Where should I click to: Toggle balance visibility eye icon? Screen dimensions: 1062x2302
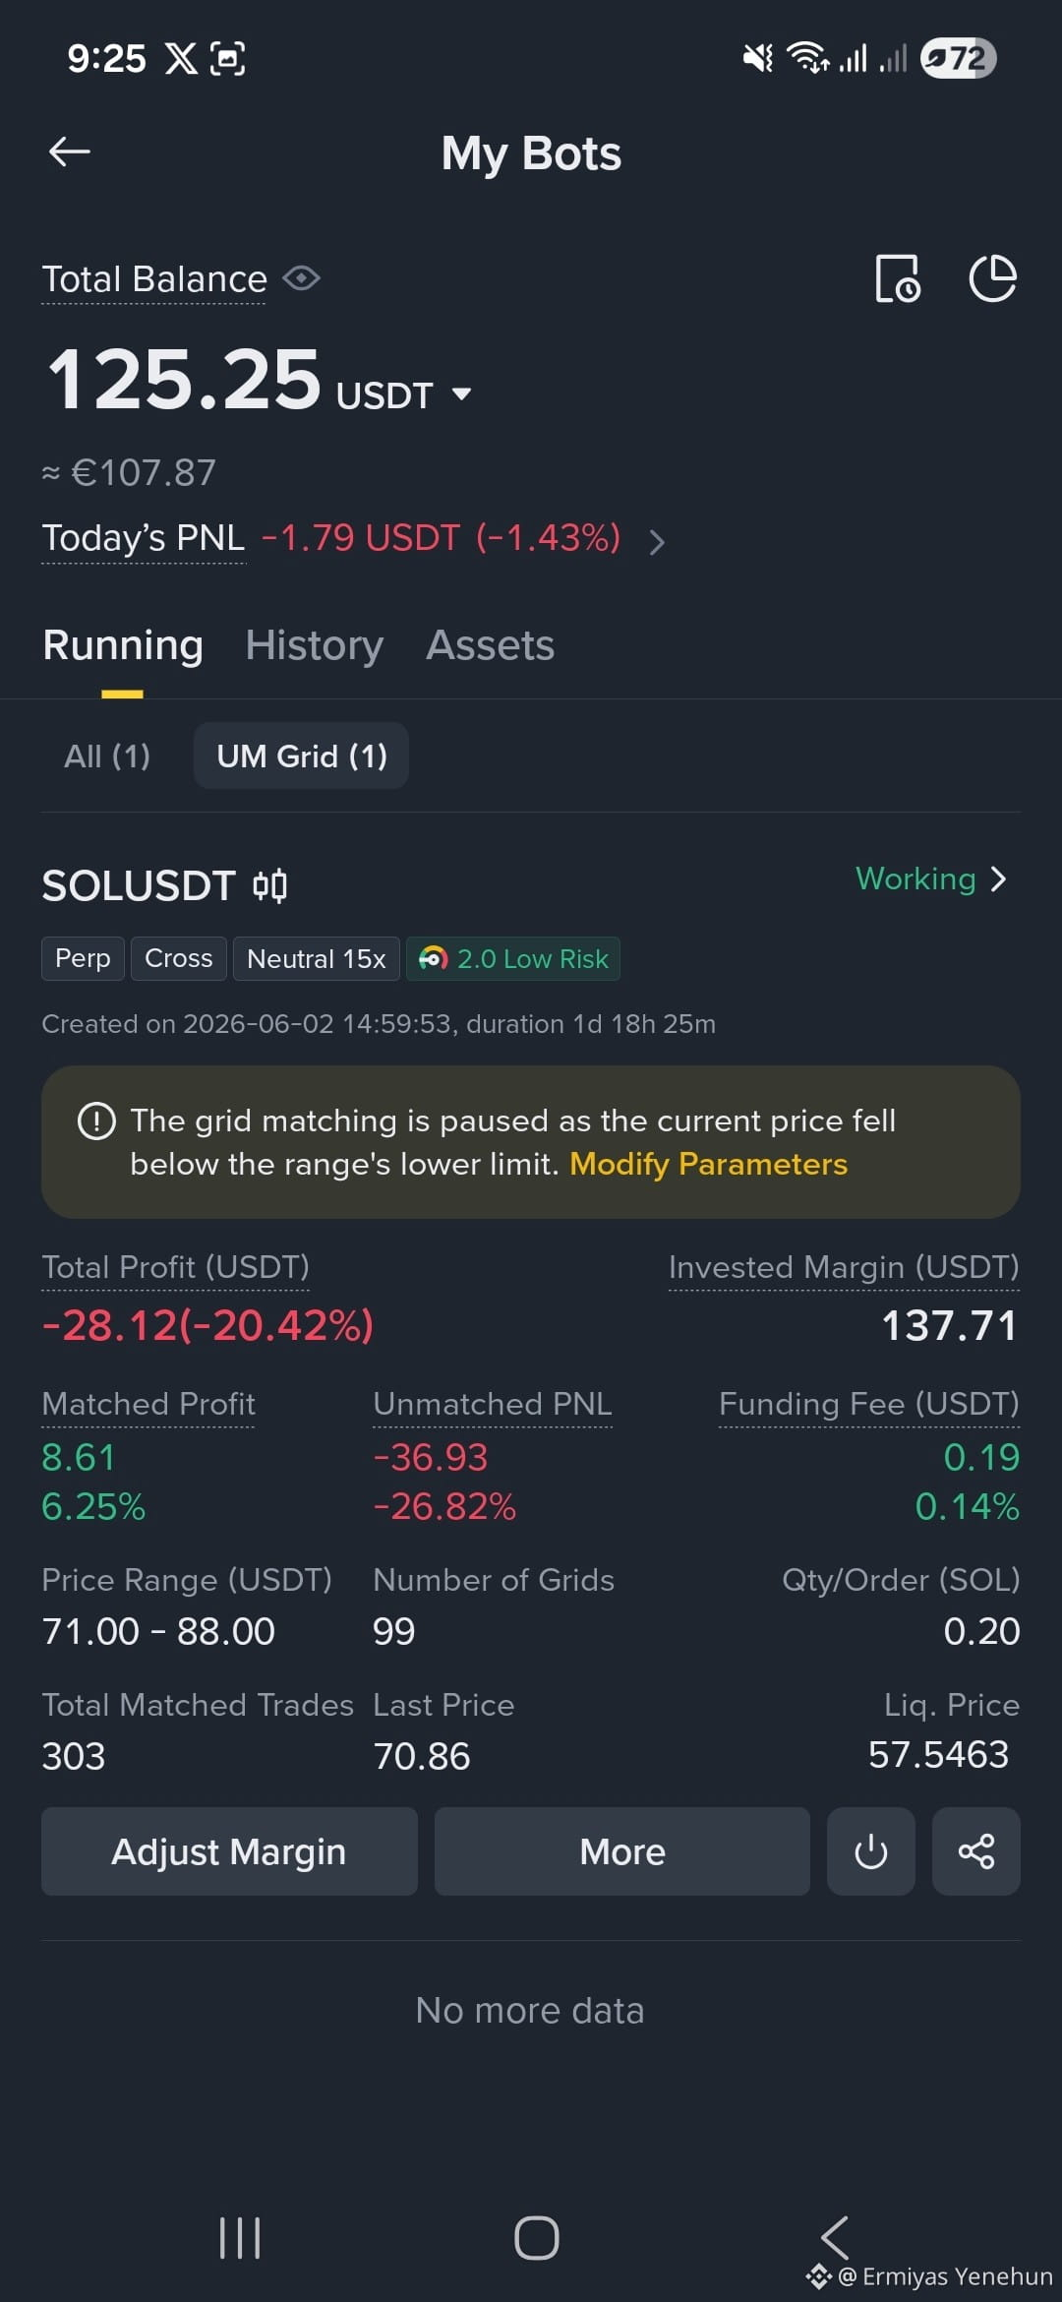pos(302,278)
